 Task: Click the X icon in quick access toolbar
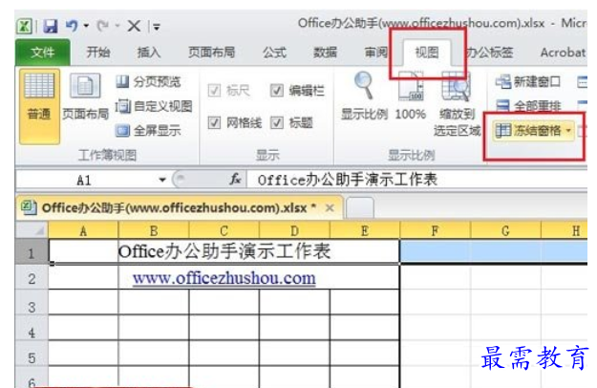[134, 26]
